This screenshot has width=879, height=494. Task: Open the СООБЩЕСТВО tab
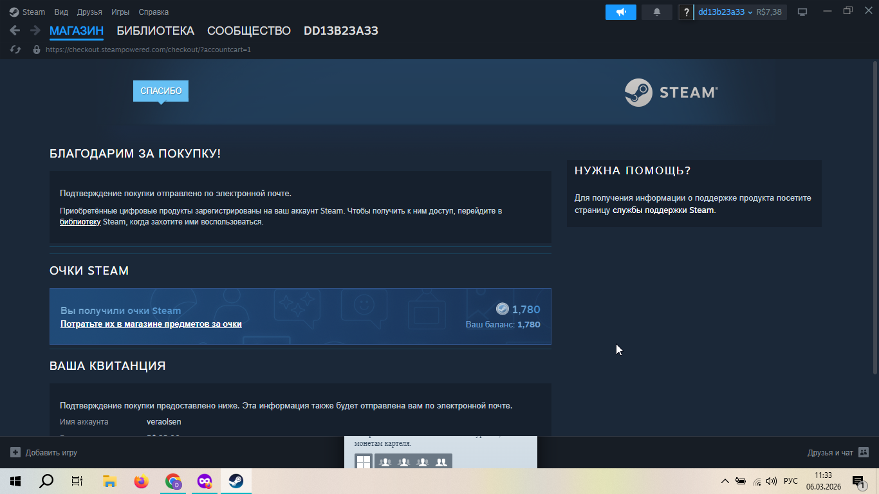tap(249, 31)
